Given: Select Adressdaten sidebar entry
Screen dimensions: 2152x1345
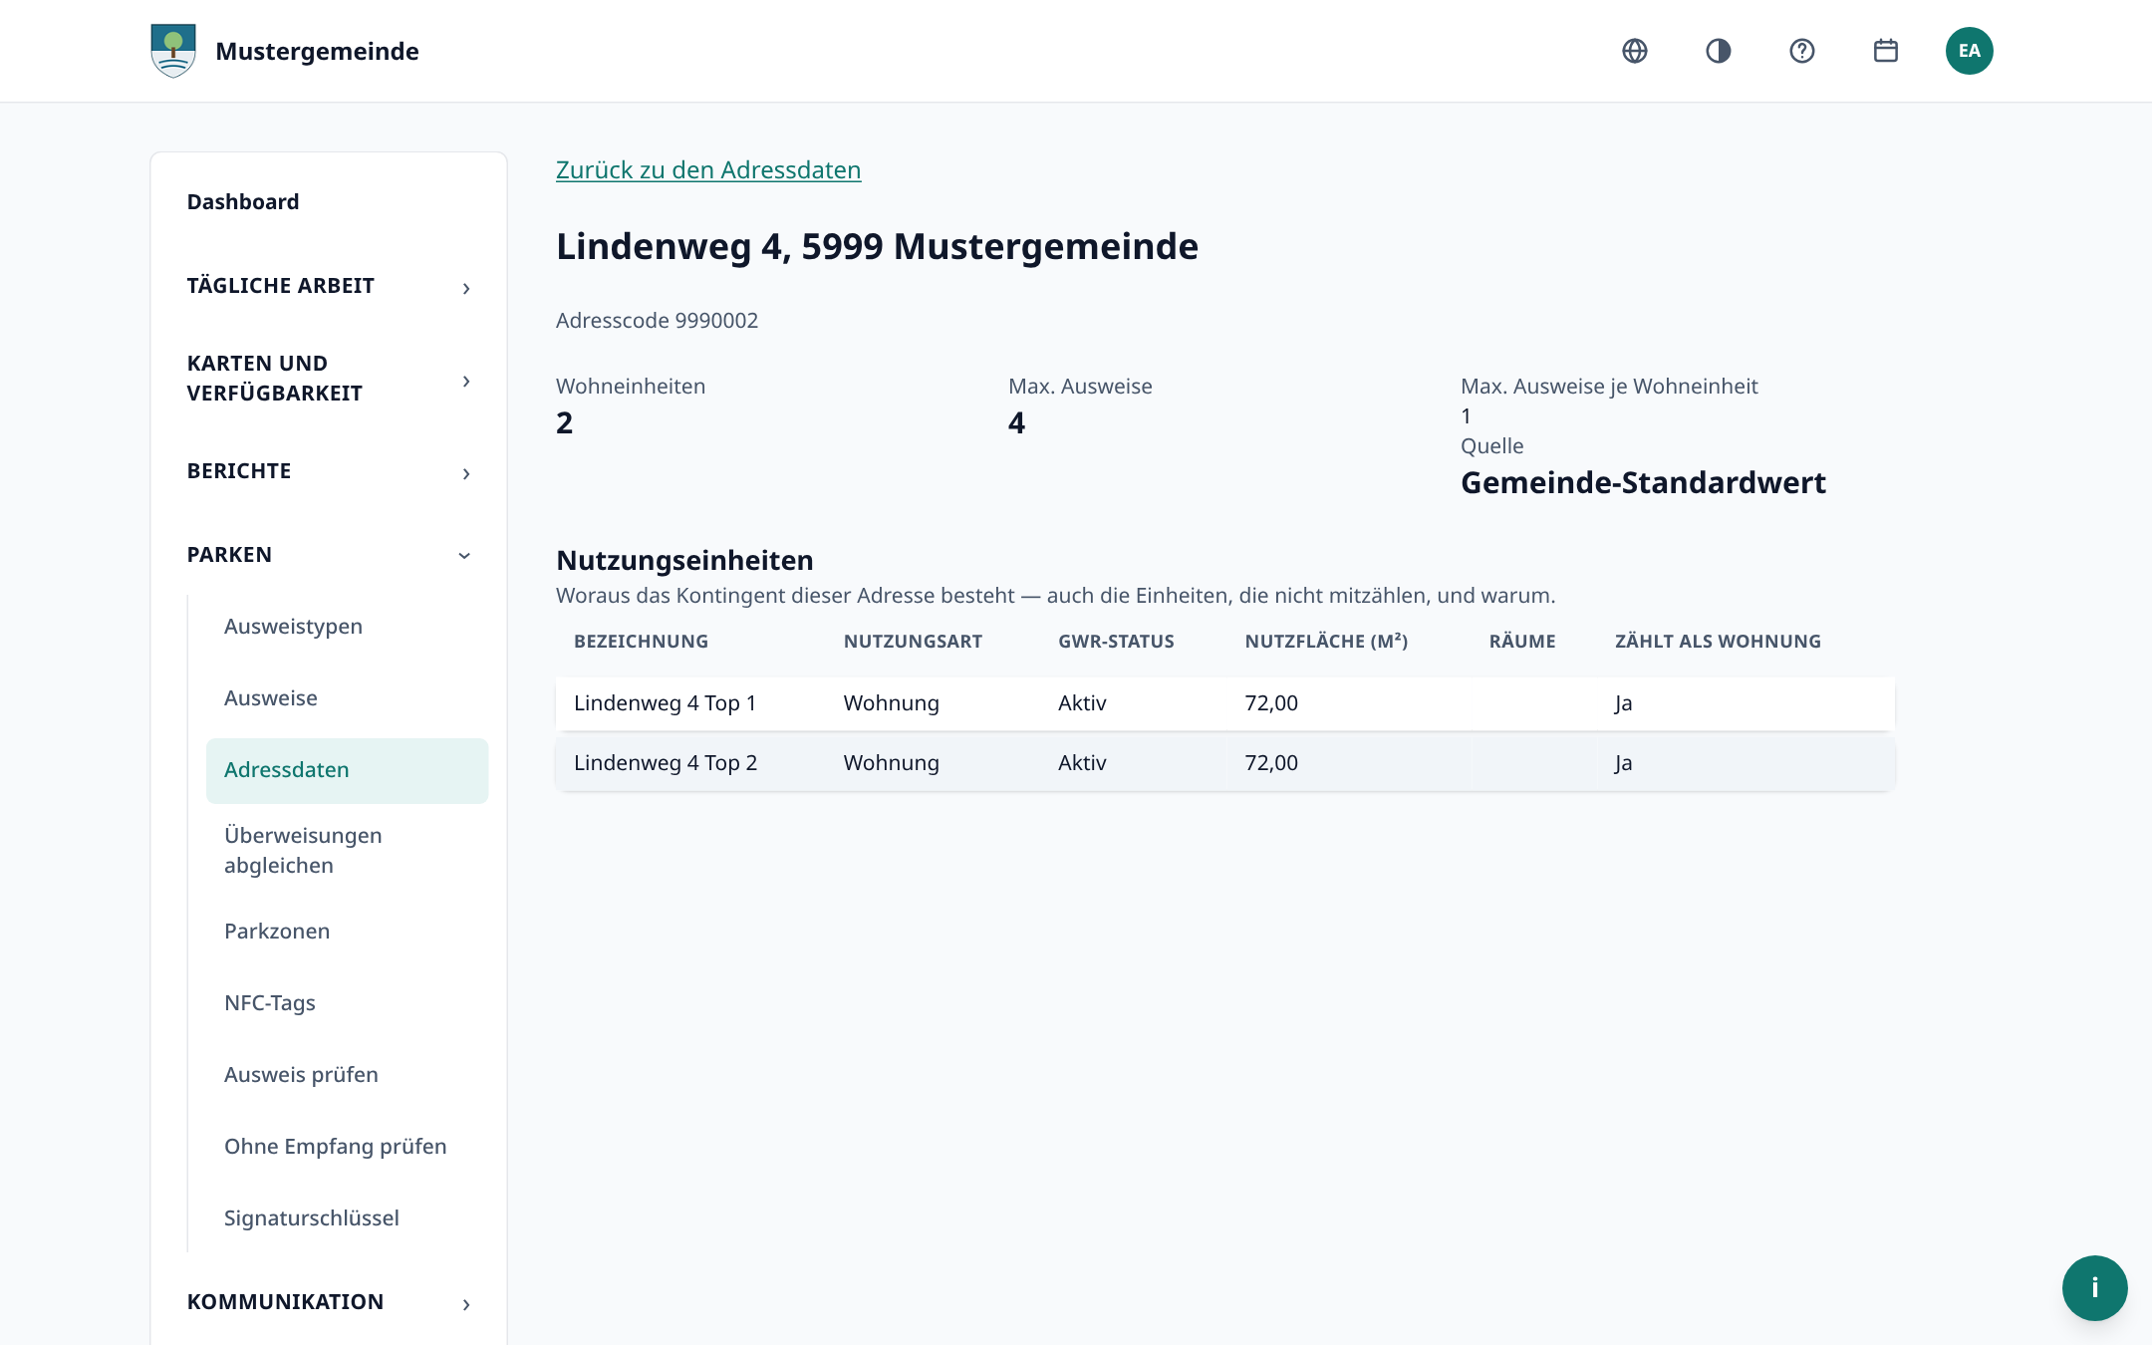Looking at the screenshot, I should [x=347, y=770].
